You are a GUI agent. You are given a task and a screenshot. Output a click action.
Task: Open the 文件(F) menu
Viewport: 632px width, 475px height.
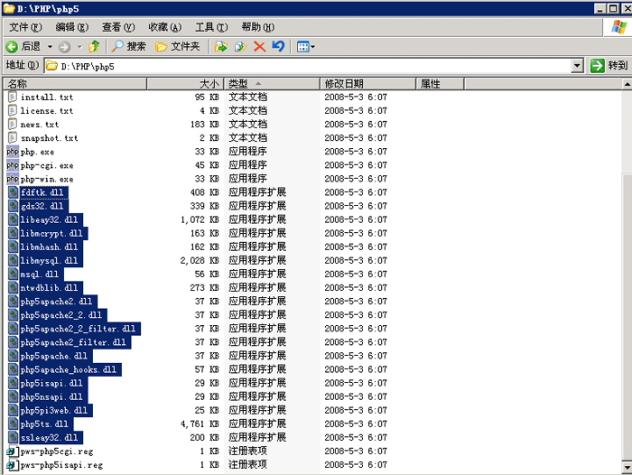coord(24,27)
